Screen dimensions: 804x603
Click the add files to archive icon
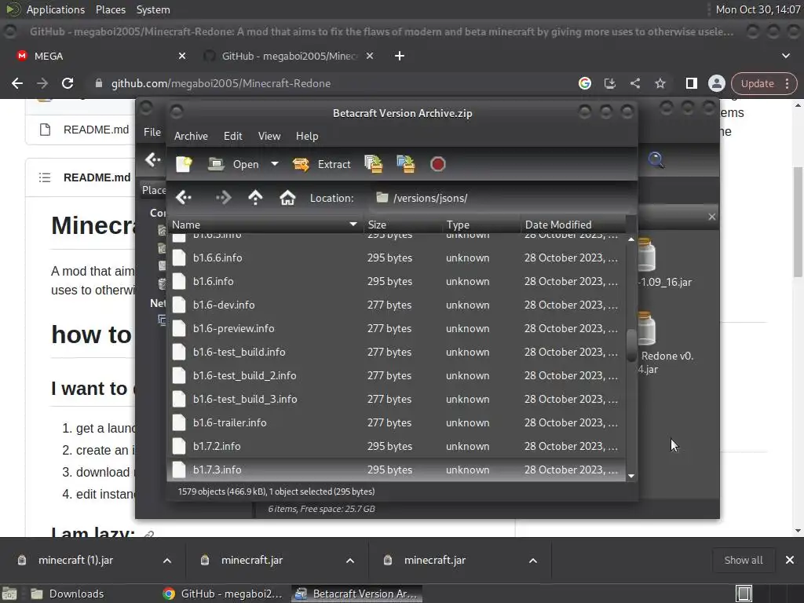tap(373, 164)
